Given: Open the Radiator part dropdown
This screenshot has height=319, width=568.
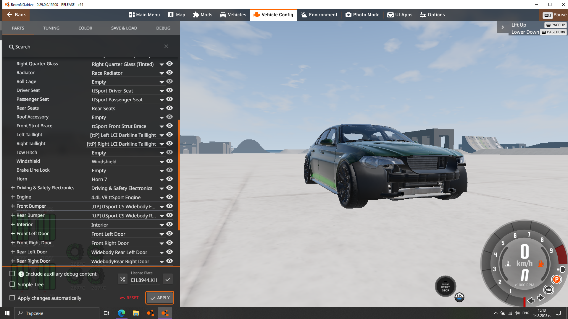Looking at the screenshot, I should [162, 73].
